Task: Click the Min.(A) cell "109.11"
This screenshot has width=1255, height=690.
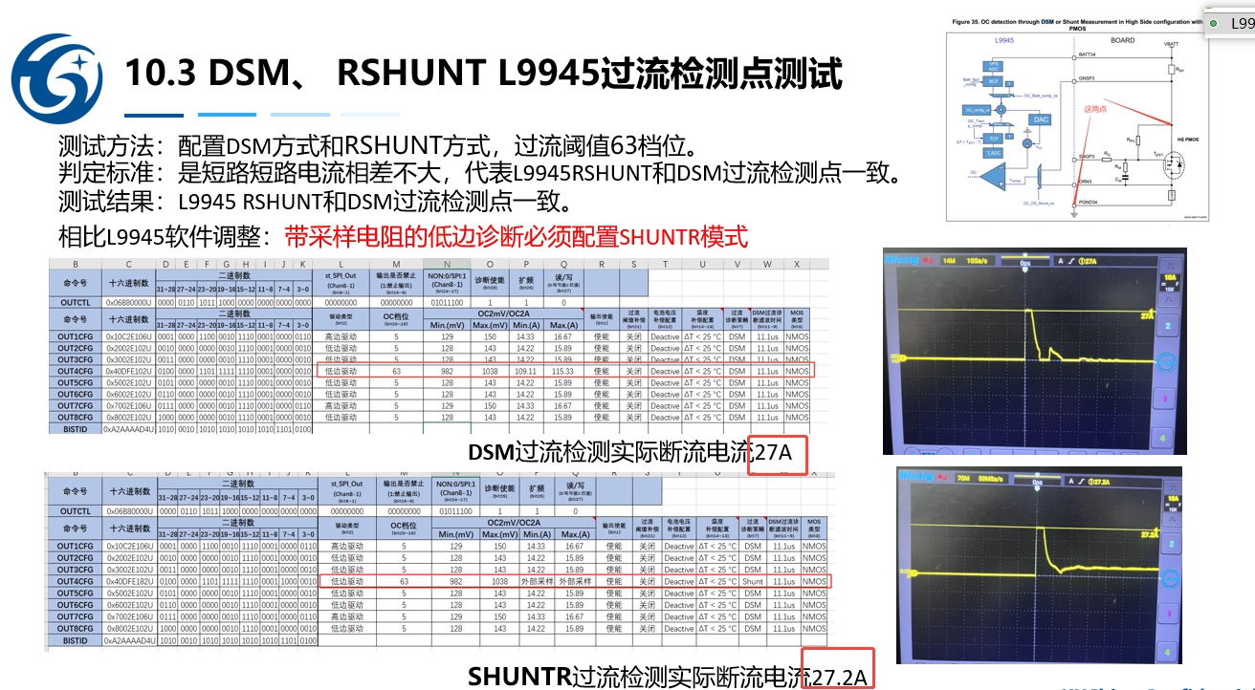Action: pyautogui.click(x=526, y=371)
